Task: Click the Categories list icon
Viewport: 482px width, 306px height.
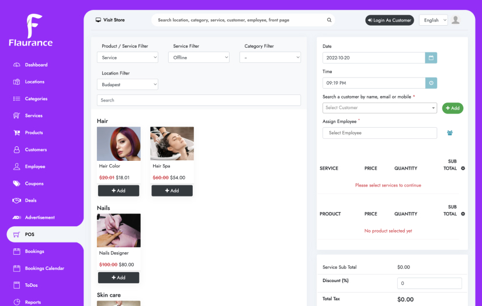Action: tap(16, 99)
